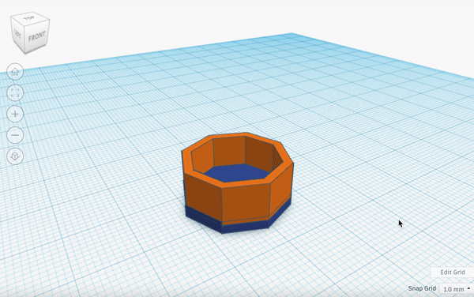Viewport: 474px width, 297px height.
Task: Click the Fit all in view icon
Action: (15, 92)
